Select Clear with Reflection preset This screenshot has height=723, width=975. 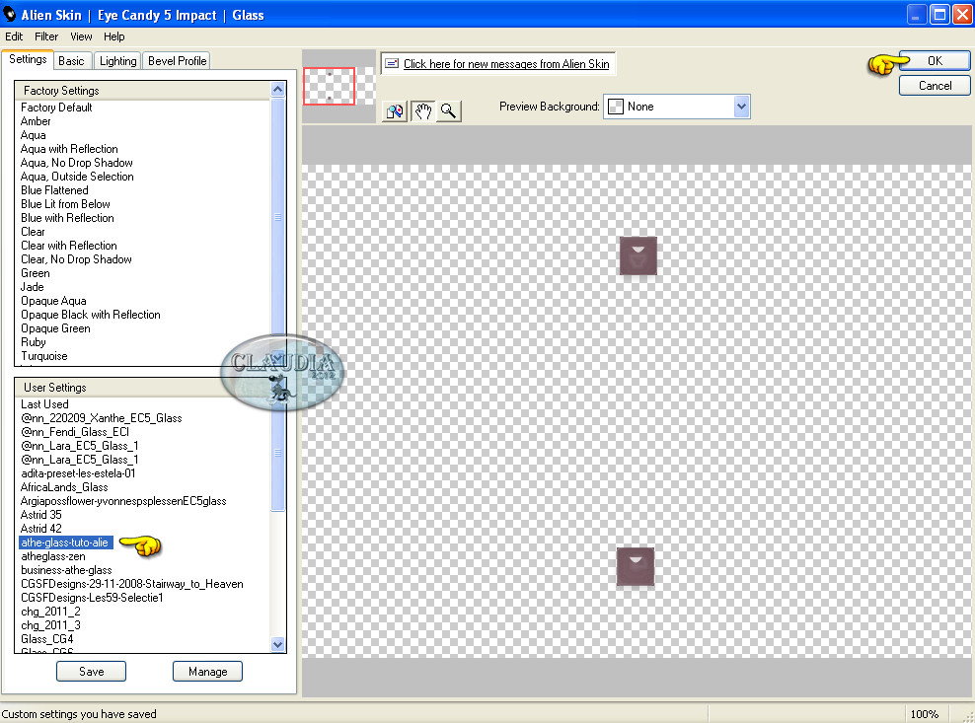(68, 246)
